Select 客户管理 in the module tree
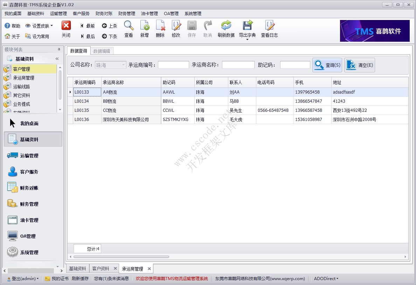Image resolution: width=416 pixels, height=285 pixels. (30, 69)
